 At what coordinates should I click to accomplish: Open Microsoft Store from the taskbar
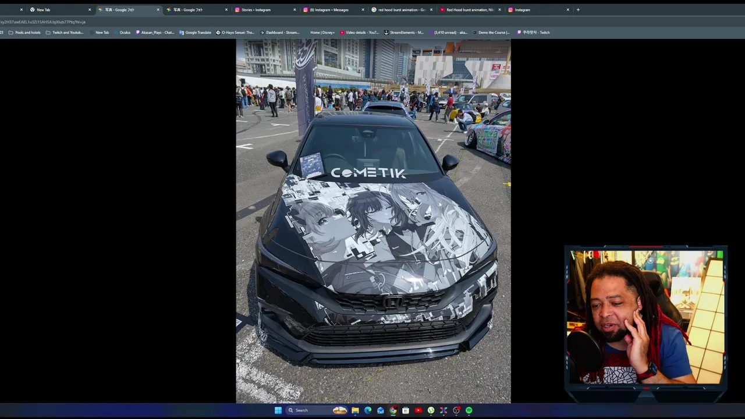pyautogui.click(x=406, y=410)
